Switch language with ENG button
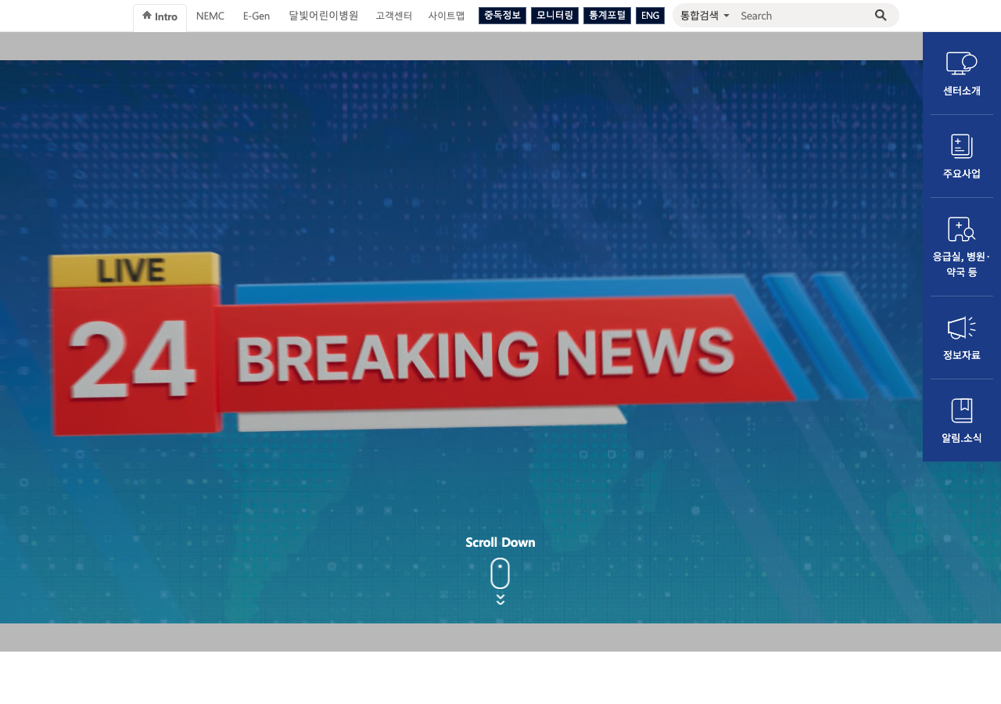1001x704 pixels. coord(650,16)
